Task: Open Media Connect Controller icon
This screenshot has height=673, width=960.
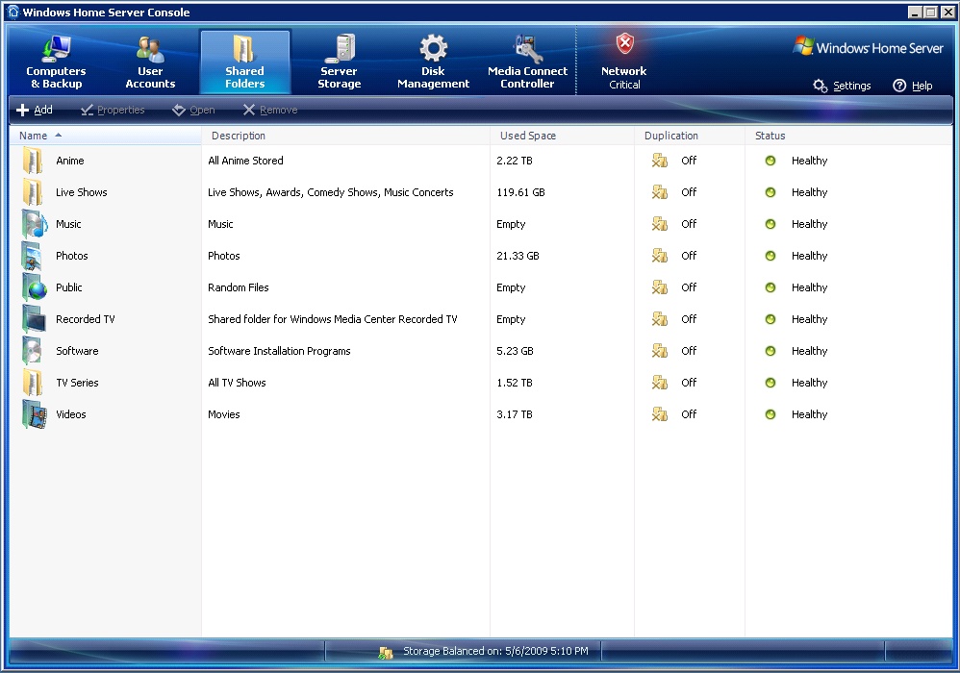Action: pos(528,49)
